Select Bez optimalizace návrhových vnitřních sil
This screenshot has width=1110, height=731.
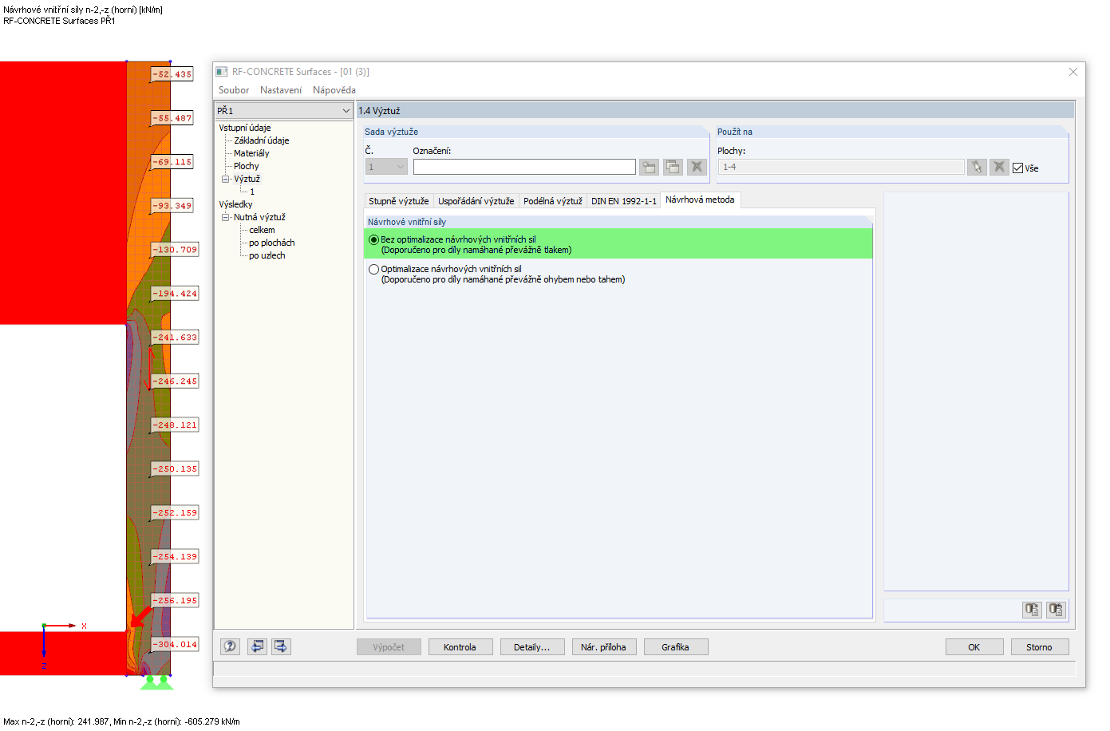coord(373,239)
